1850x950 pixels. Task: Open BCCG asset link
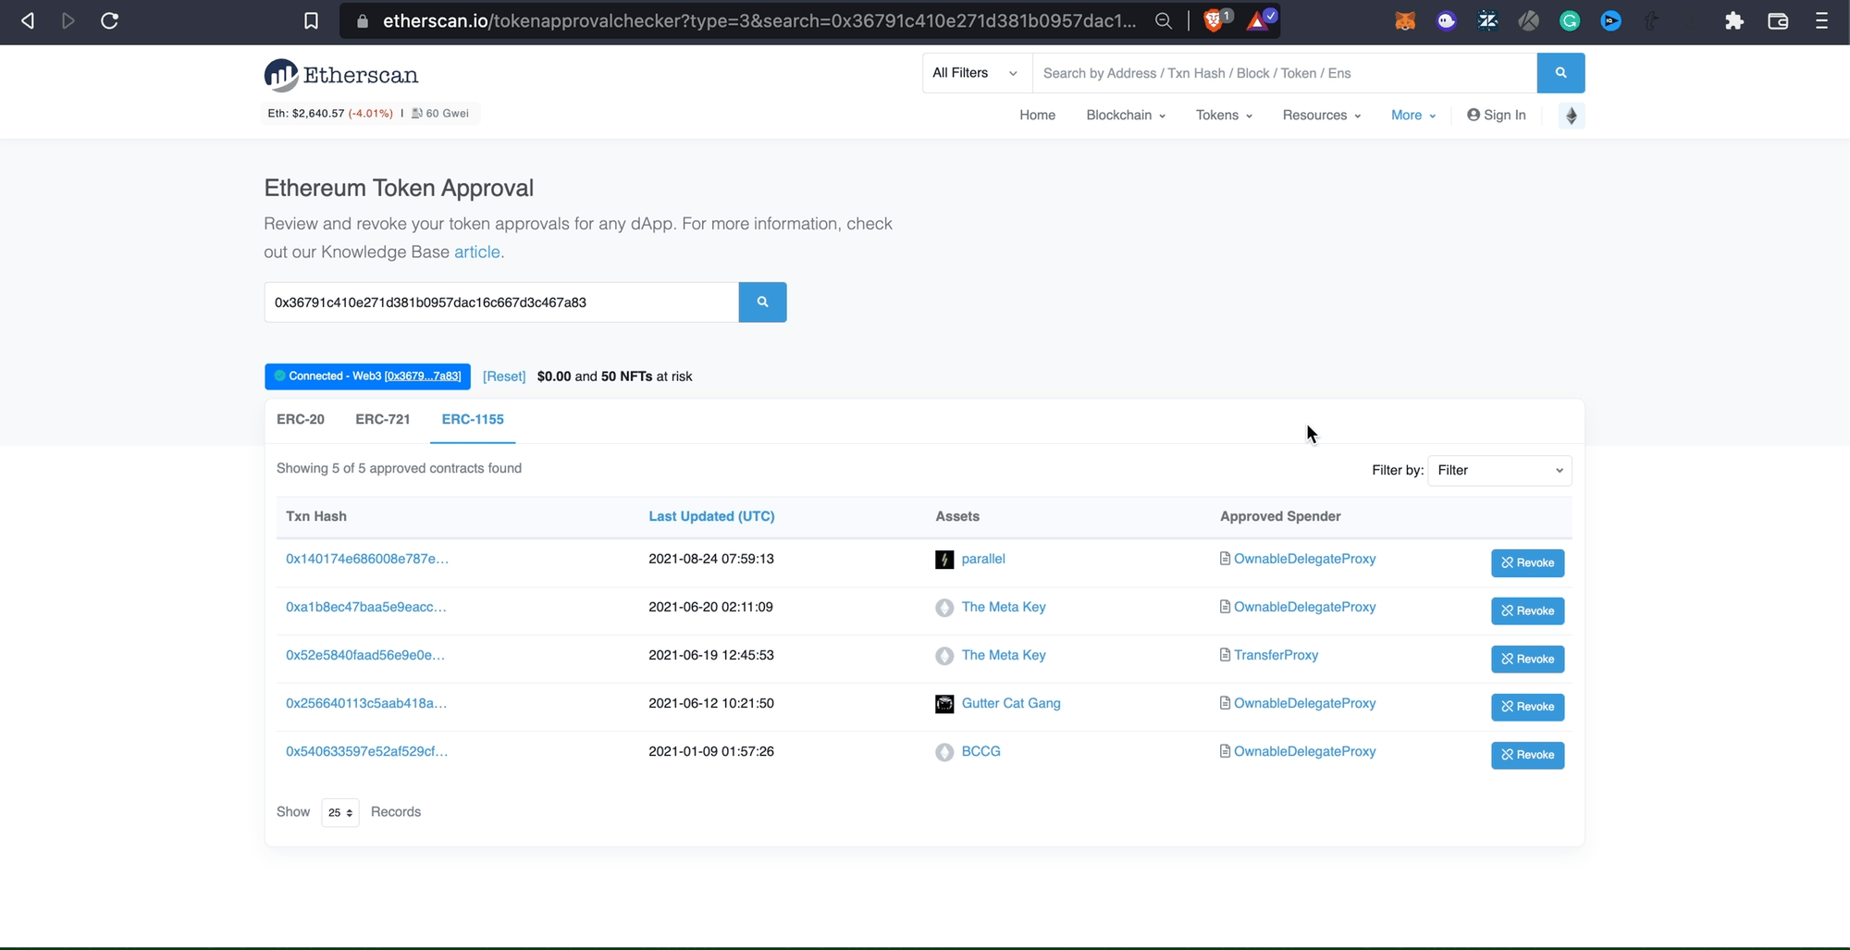(981, 751)
